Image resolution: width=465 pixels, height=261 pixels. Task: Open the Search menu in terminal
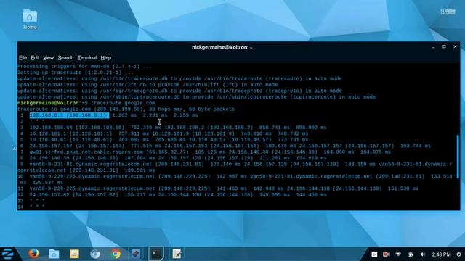pos(65,58)
